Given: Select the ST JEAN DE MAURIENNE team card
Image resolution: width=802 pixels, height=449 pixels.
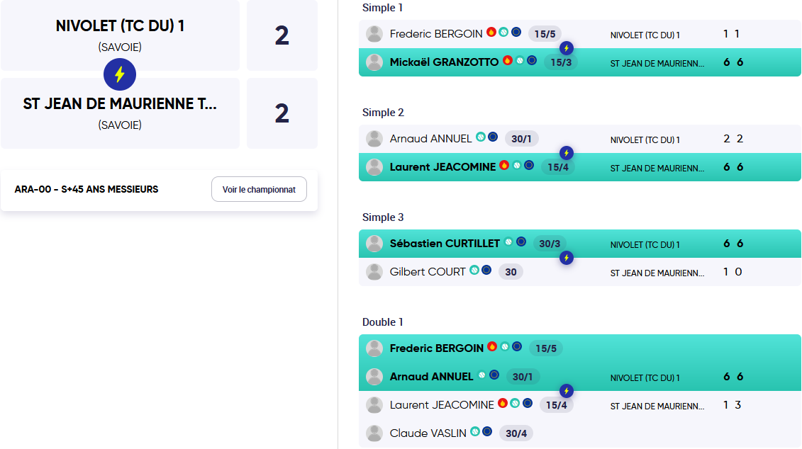Looking at the screenshot, I should click(121, 113).
